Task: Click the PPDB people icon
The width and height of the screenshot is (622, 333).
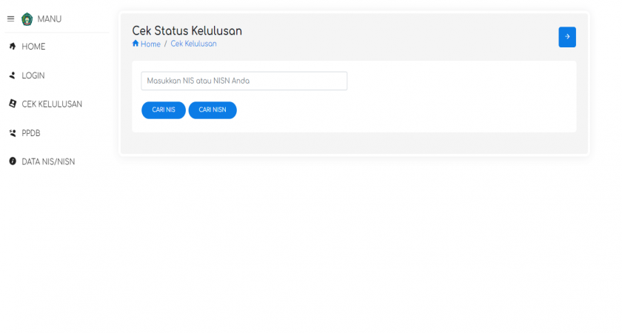Action: click(x=13, y=132)
